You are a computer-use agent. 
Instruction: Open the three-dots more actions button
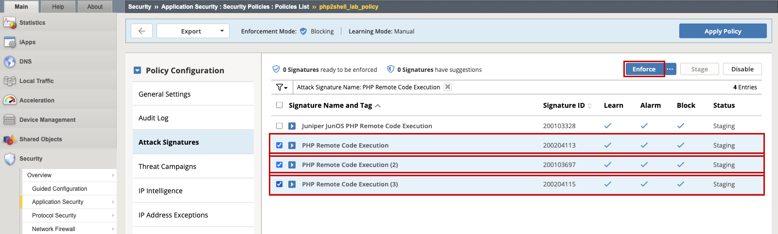tap(670, 69)
